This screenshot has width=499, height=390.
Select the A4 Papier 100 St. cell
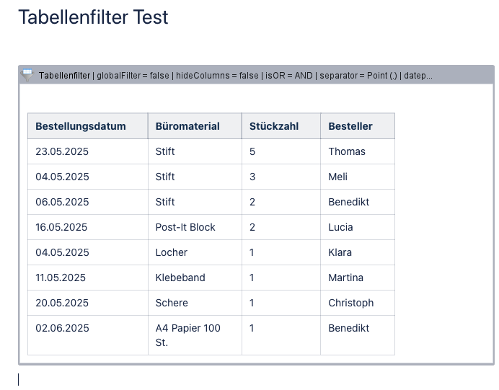188,335
